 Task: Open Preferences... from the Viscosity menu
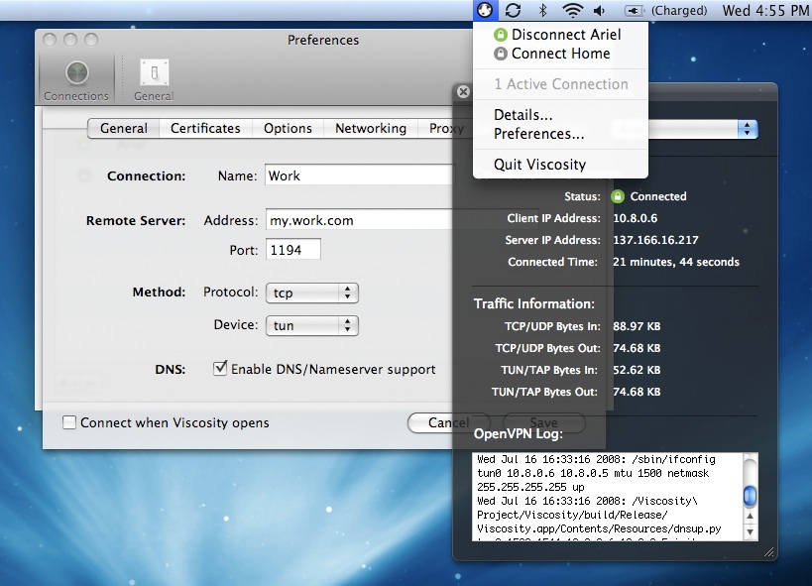[x=560, y=134]
